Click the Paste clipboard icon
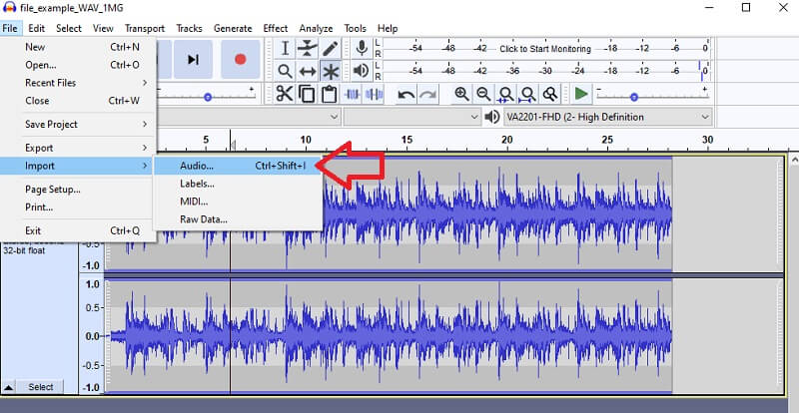The image size is (799, 413). 329,94
